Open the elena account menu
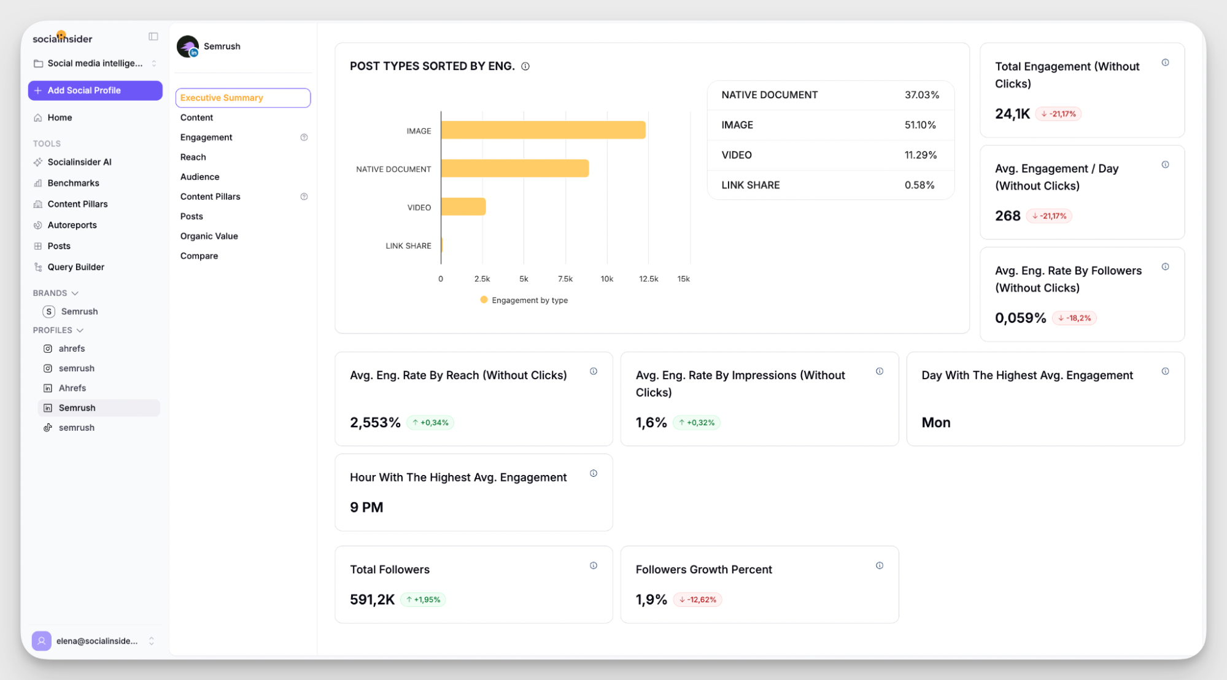The image size is (1227, 680). point(95,641)
